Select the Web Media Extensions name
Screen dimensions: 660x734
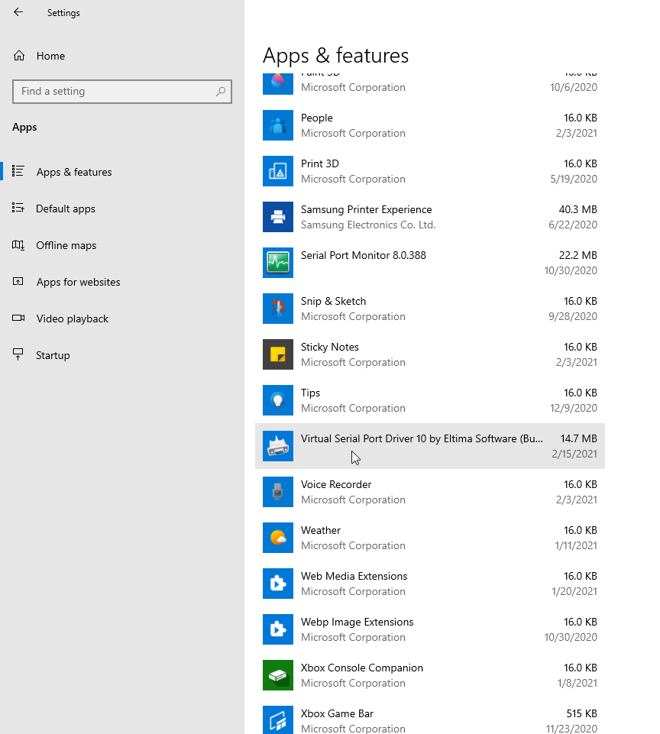pos(354,576)
